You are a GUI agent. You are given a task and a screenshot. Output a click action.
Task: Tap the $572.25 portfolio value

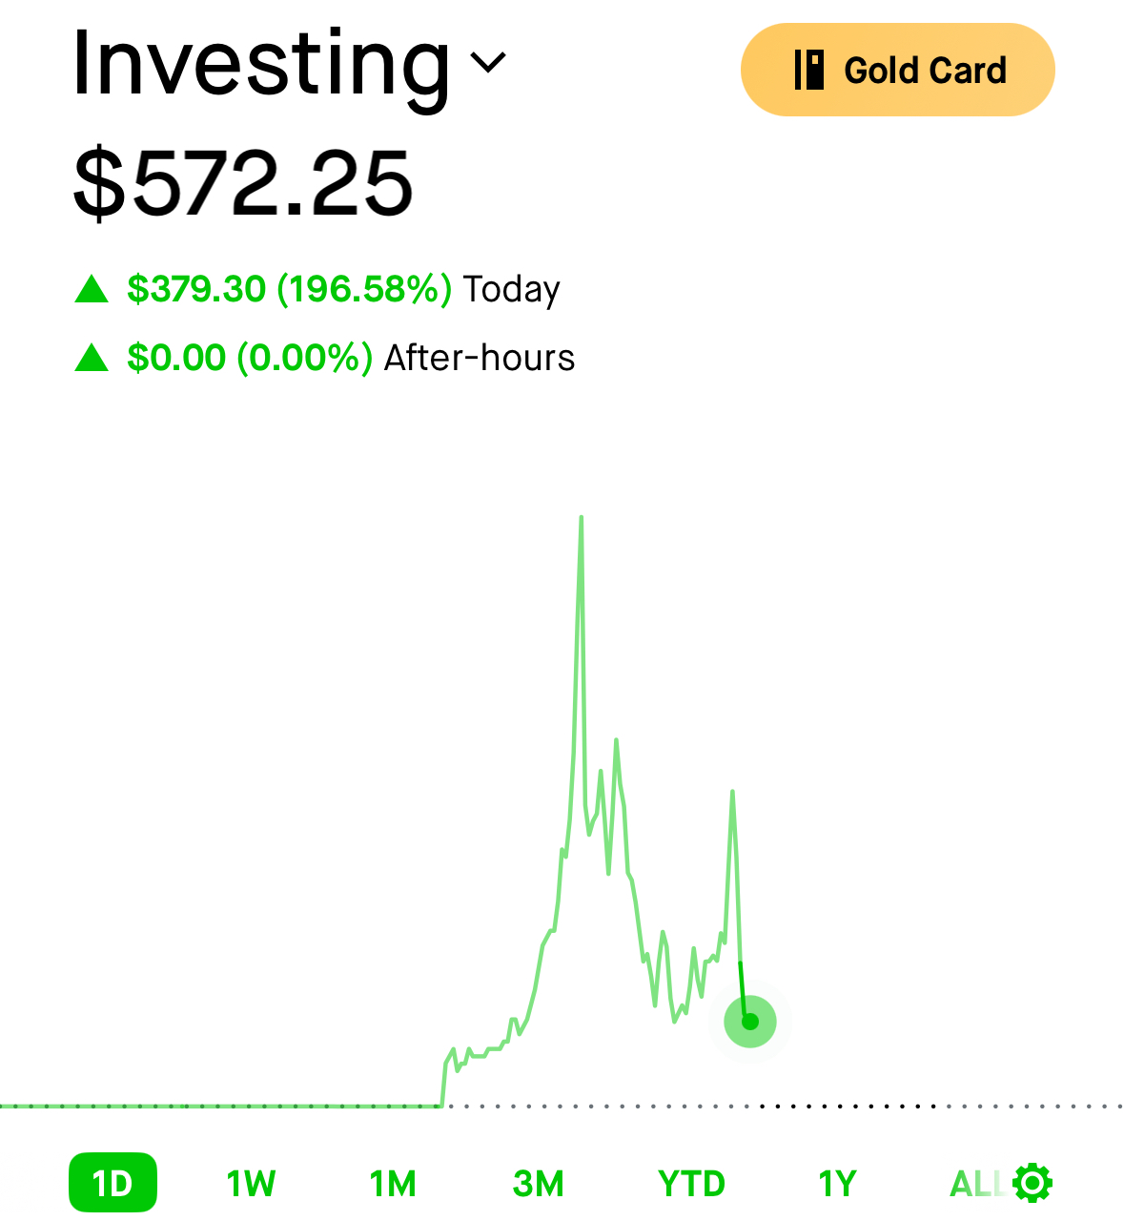[x=243, y=183]
